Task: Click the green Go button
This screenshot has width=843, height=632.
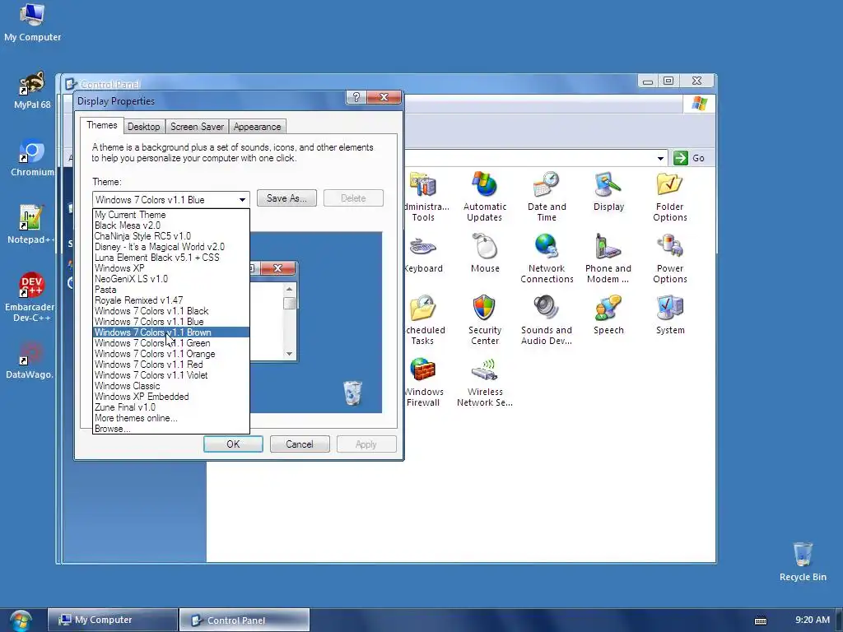Action: click(x=689, y=158)
